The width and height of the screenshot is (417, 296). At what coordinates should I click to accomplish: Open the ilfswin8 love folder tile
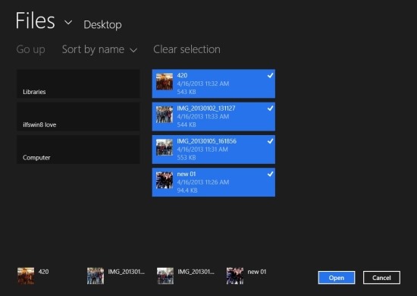pos(78,117)
